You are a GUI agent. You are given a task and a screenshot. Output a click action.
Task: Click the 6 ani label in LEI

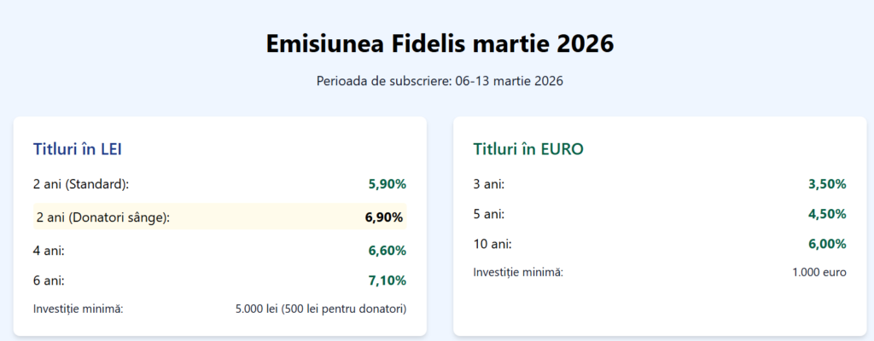pyautogui.click(x=49, y=280)
